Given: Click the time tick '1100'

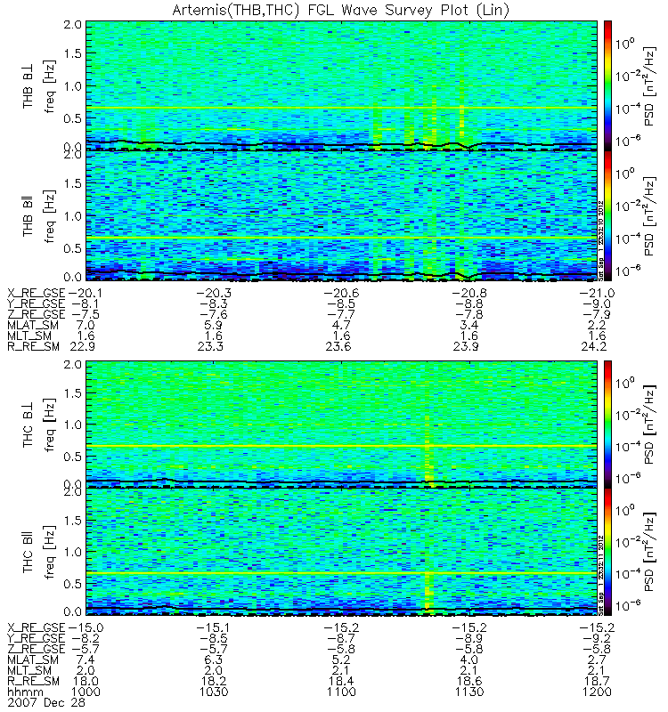Looking at the screenshot, I should tap(341, 692).
